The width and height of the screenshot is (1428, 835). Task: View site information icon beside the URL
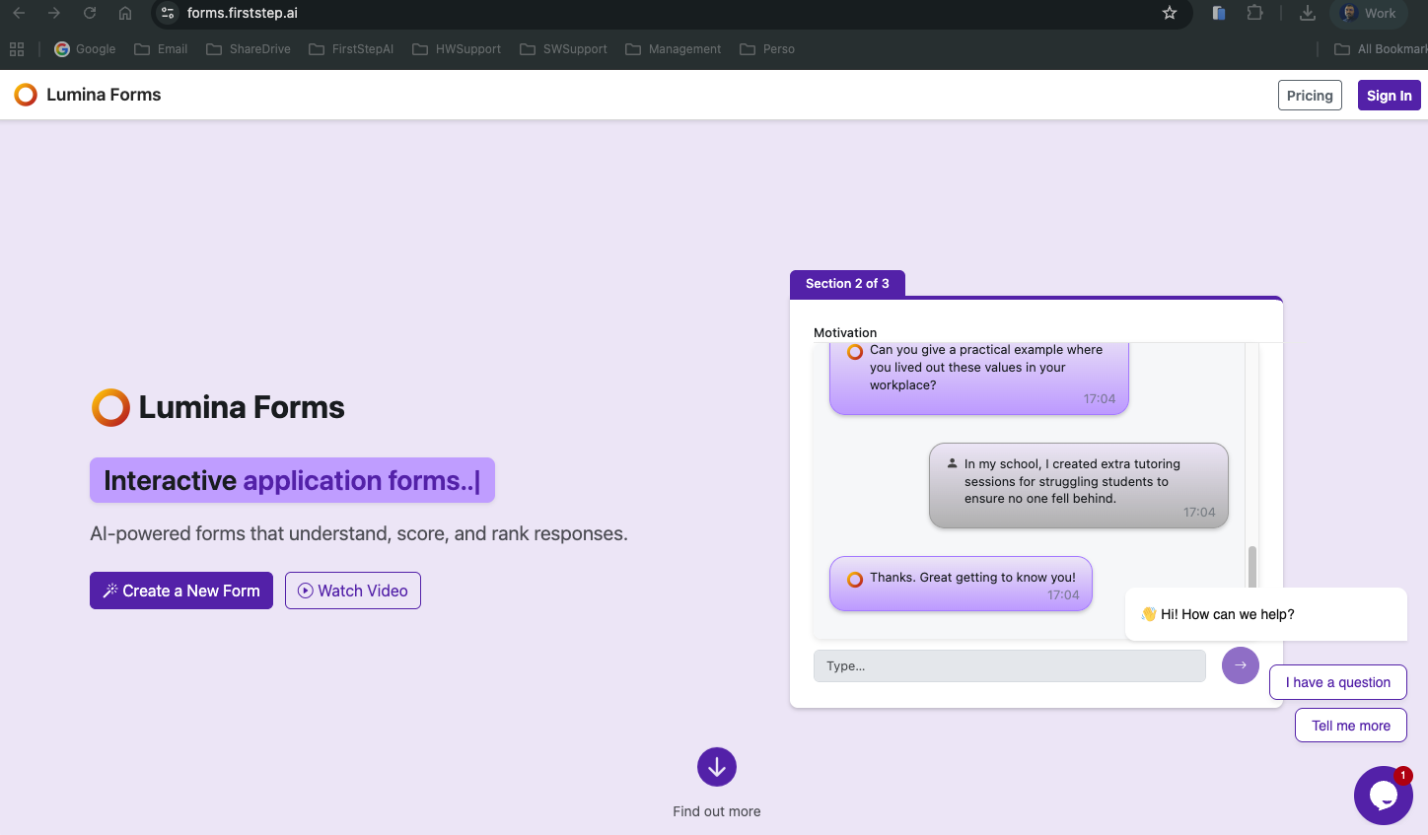(168, 13)
